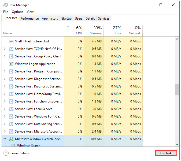Collapse Microsoft Windows Search Inde... group
The image size is (181, 161).
point(5,138)
